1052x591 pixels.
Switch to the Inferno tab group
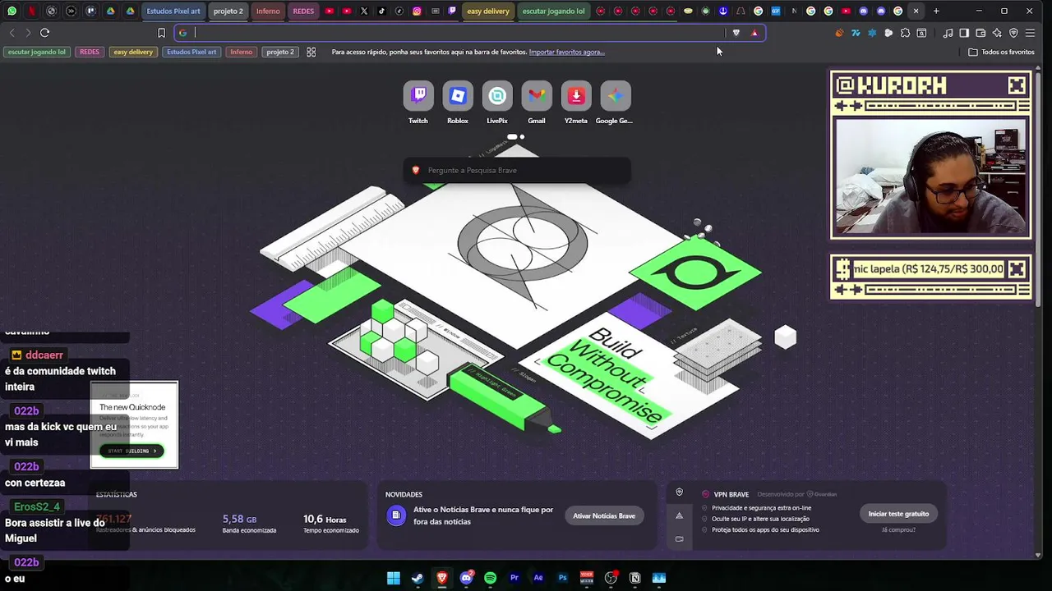[268, 11]
